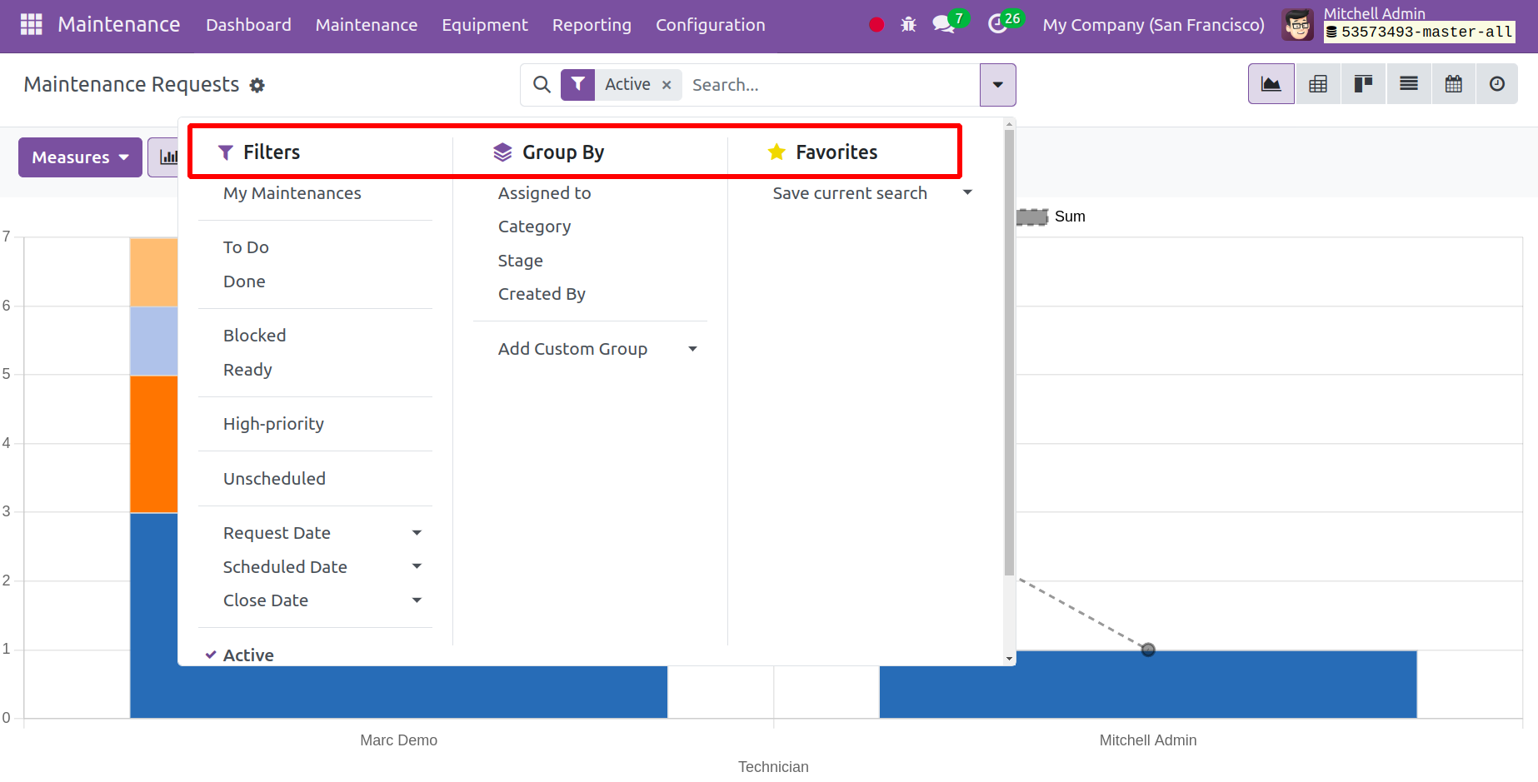1538x782 pixels.
Task: Toggle the Sum legend entry
Action: (1051, 217)
